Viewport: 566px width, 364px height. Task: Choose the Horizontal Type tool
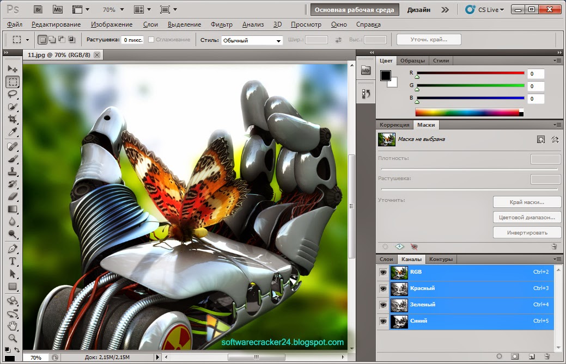click(x=13, y=261)
